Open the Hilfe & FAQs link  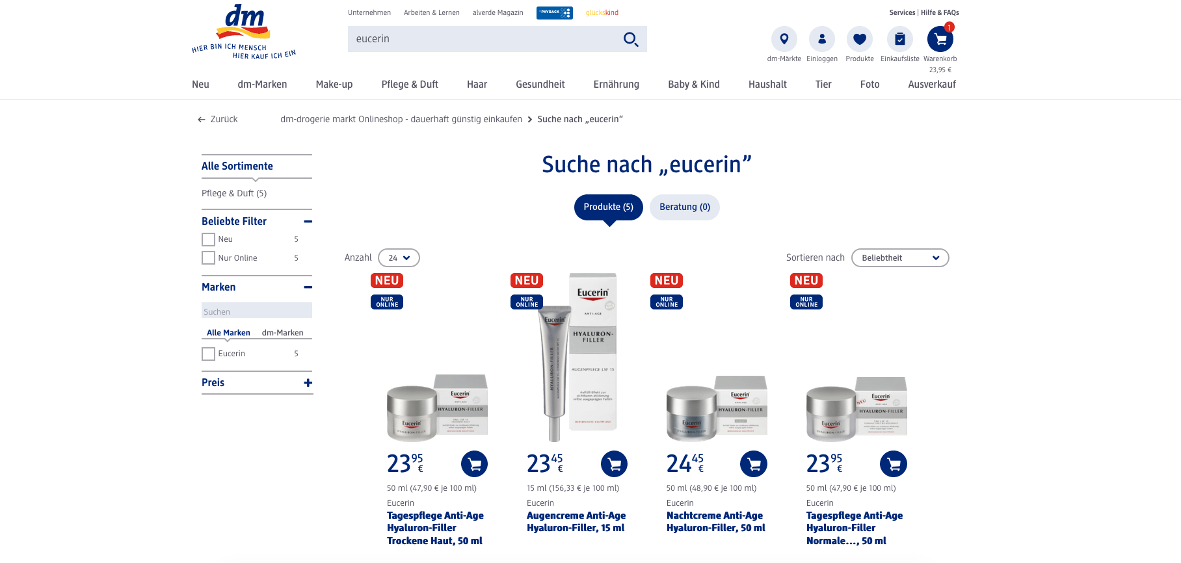click(x=940, y=12)
